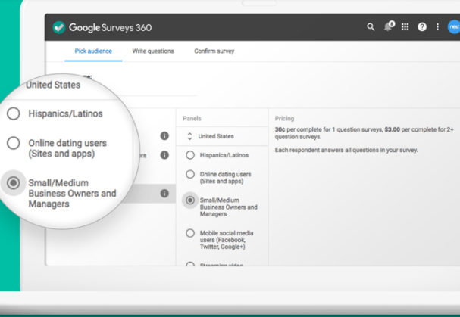Click United States text in magnified circle
Screen dimensions: 460x317
point(53,85)
